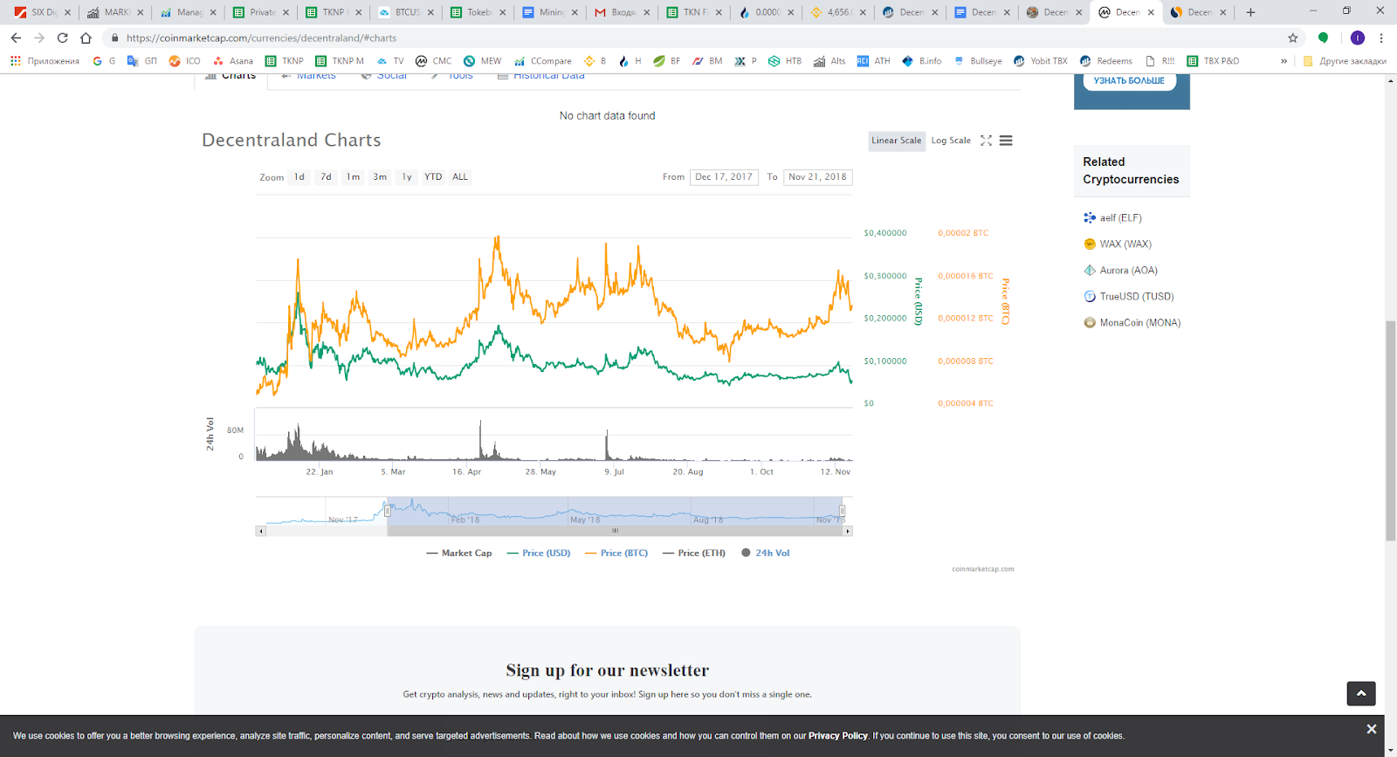
Task: Switch to the BTCUS browser tab
Action: (406, 12)
